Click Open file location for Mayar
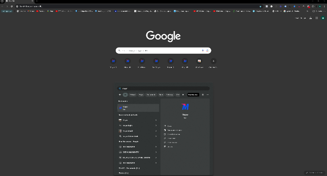The width and height of the screenshot is (327, 176). [x=172, y=134]
